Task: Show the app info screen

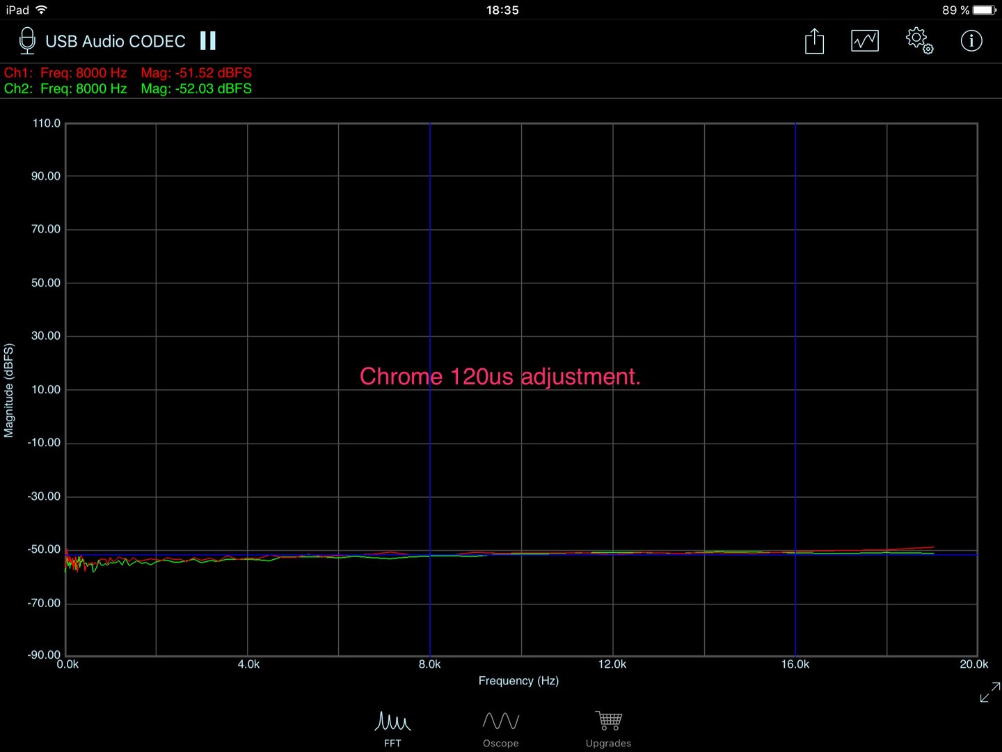Action: pos(971,41)
